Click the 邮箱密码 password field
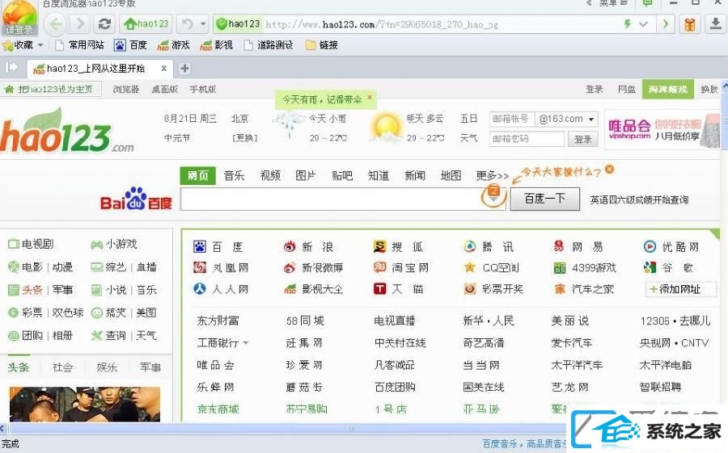This screenshot has width=728, height=453. (x=527, y=139)
